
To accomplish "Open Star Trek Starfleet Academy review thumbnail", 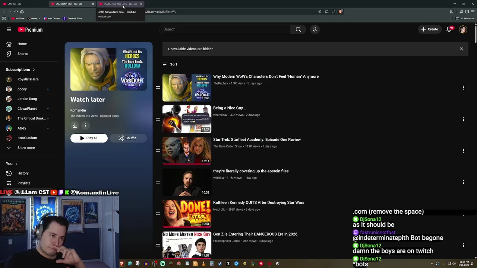I will [187, 151].
